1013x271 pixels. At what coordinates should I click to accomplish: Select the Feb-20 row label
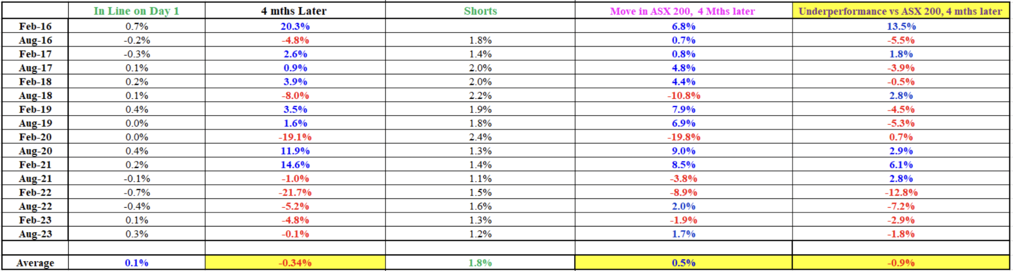point(35,137)
